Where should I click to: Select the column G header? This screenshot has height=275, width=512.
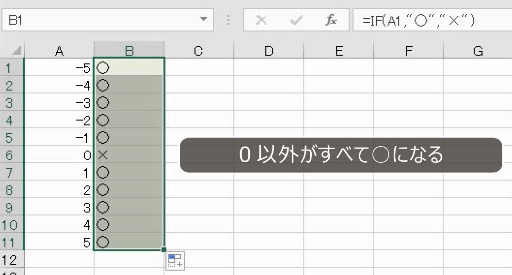(478, 50)
